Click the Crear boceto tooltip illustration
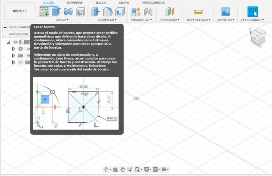The height and width of the screenshot is (176, 272). pos(76,103)
